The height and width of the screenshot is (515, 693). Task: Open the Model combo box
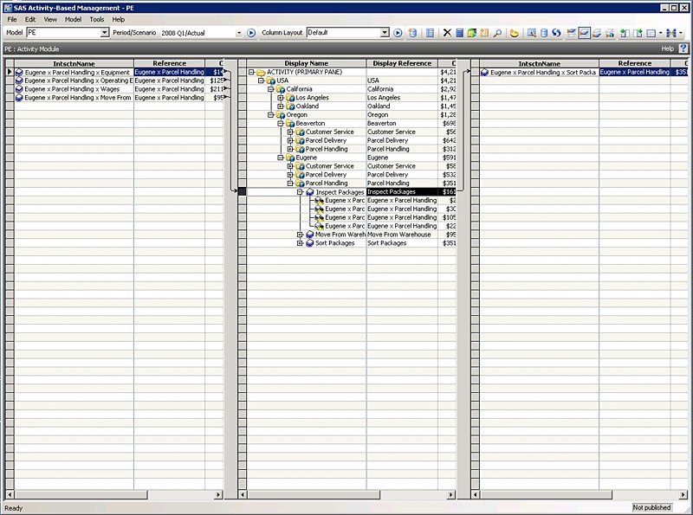[x=104, y=33]
